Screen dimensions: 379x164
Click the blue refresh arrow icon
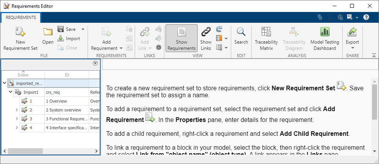pos(219,29)
